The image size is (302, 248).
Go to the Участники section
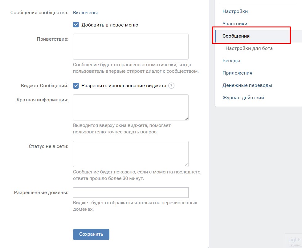pyautogui.click(x=235, y=24)
